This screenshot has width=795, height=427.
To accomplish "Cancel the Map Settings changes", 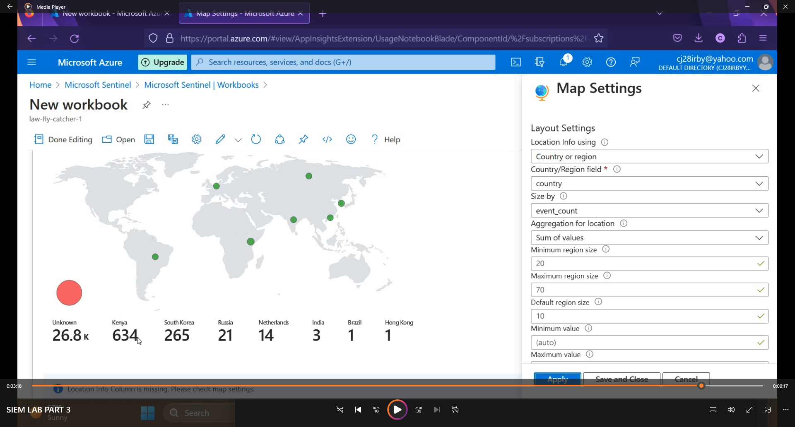I will tap(686, 379).
